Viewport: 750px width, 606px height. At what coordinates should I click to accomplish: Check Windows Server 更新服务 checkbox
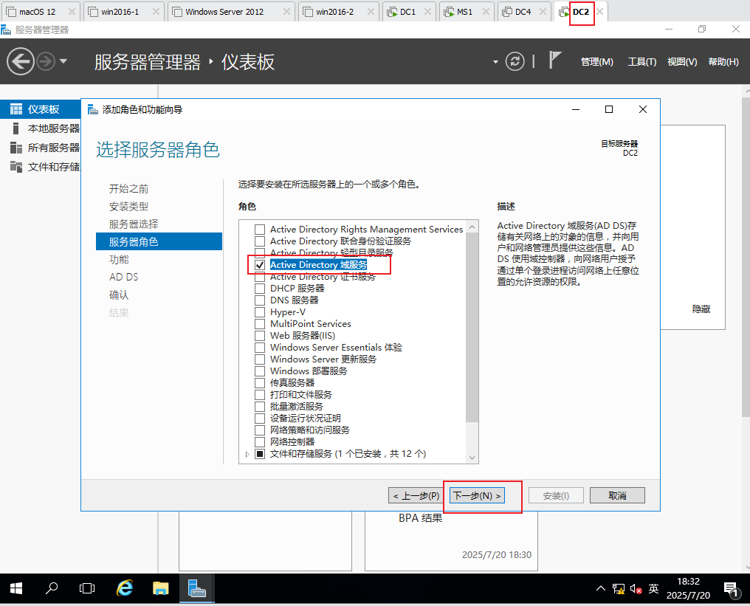click(260, 359)
